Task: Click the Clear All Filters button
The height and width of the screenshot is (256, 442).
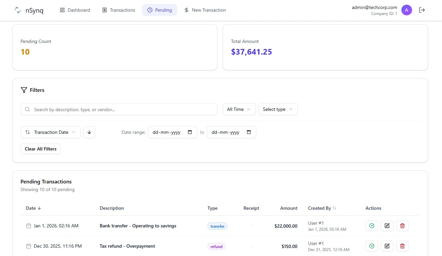Action: tap(40, 149)
